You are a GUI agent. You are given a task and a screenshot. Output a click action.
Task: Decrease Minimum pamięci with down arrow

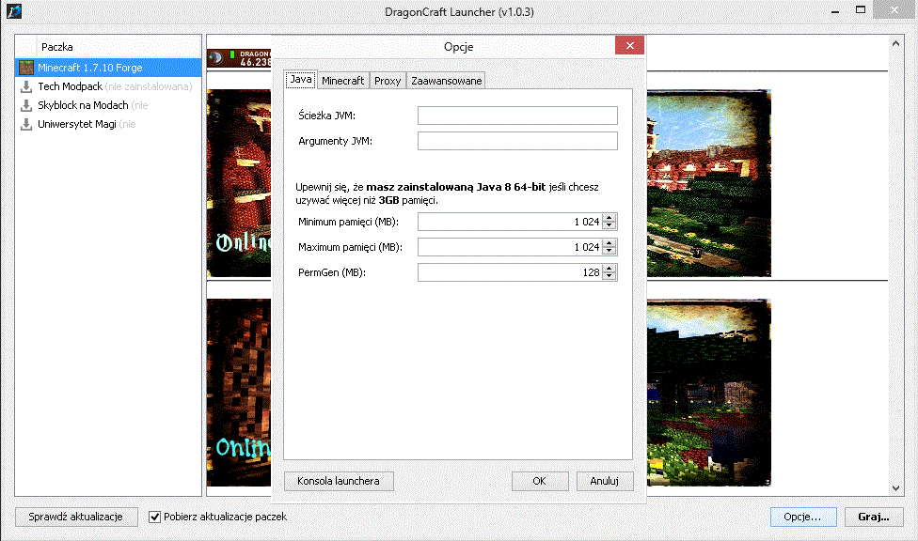[x=609, y=226]
